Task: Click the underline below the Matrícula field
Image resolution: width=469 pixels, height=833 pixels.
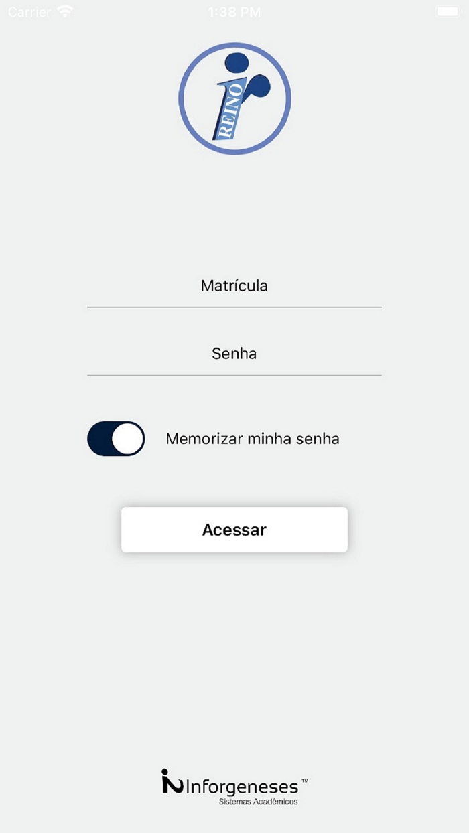Action: coord(234,307)
